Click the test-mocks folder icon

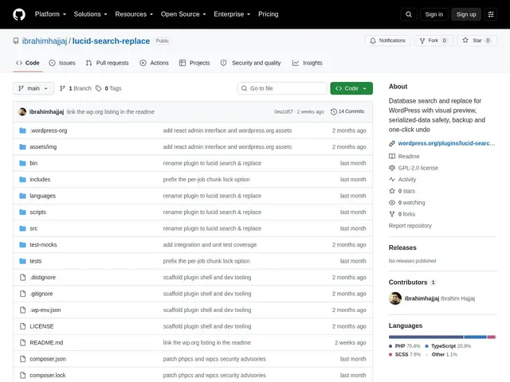[x=22, y=244]
